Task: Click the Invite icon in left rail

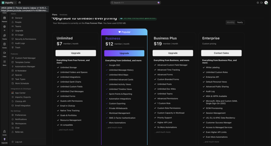Action: pyautogui.click(x=4, y=131)
